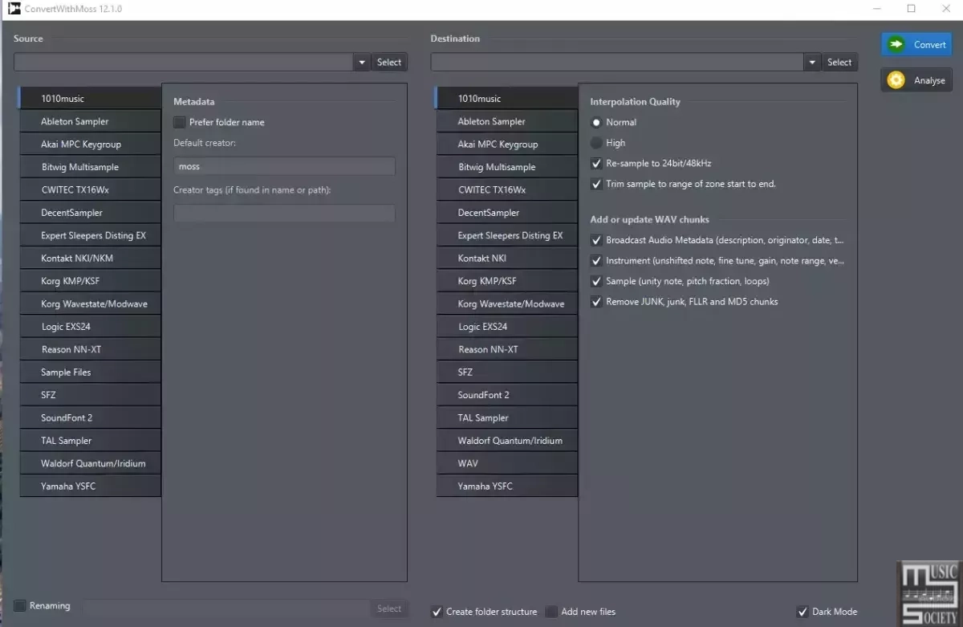Select DecentSampler destination tab
963x627 pixels.
point(507,213)
